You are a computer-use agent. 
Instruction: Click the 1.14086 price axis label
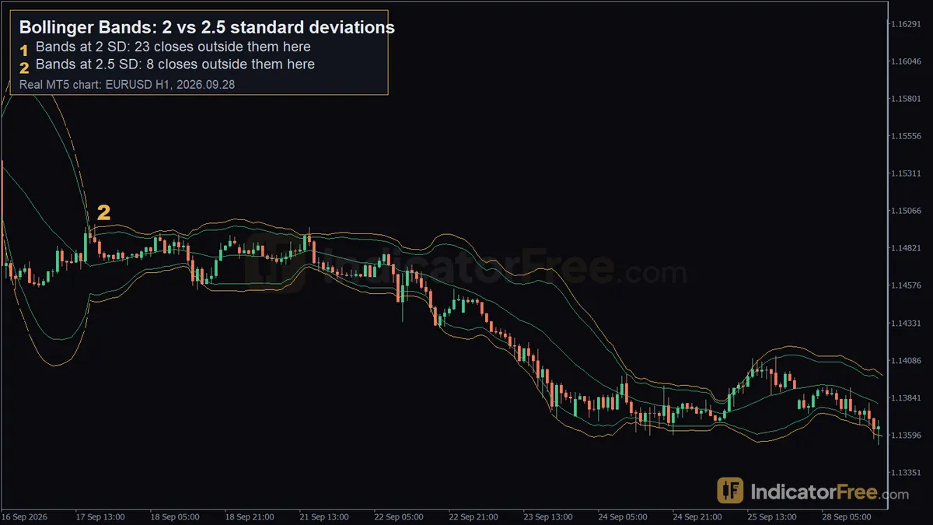point(907,360)
